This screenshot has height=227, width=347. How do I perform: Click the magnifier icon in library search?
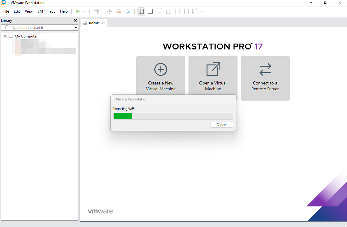[x=7, y=27]
